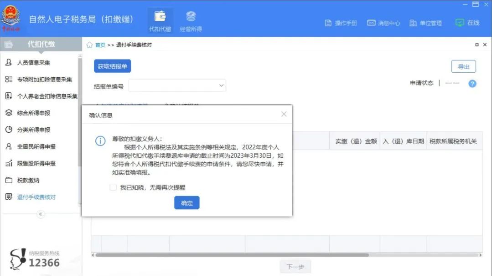Click the home icon in breadcrumb

[90, 45]
